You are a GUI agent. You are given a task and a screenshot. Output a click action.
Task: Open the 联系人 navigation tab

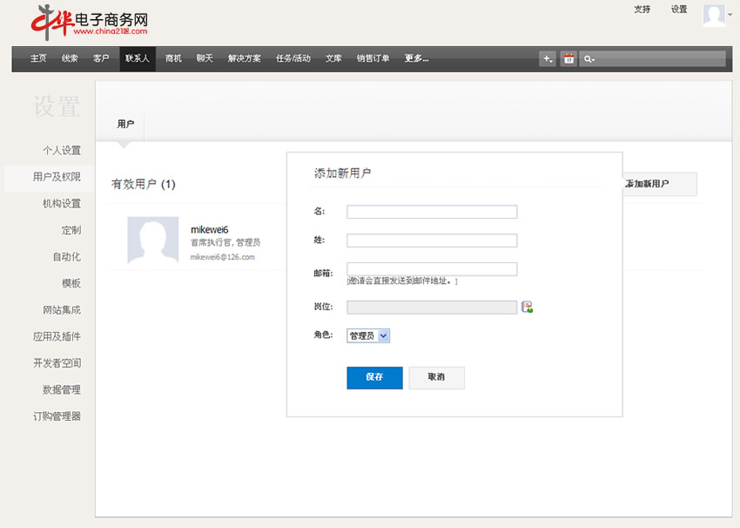138,58
